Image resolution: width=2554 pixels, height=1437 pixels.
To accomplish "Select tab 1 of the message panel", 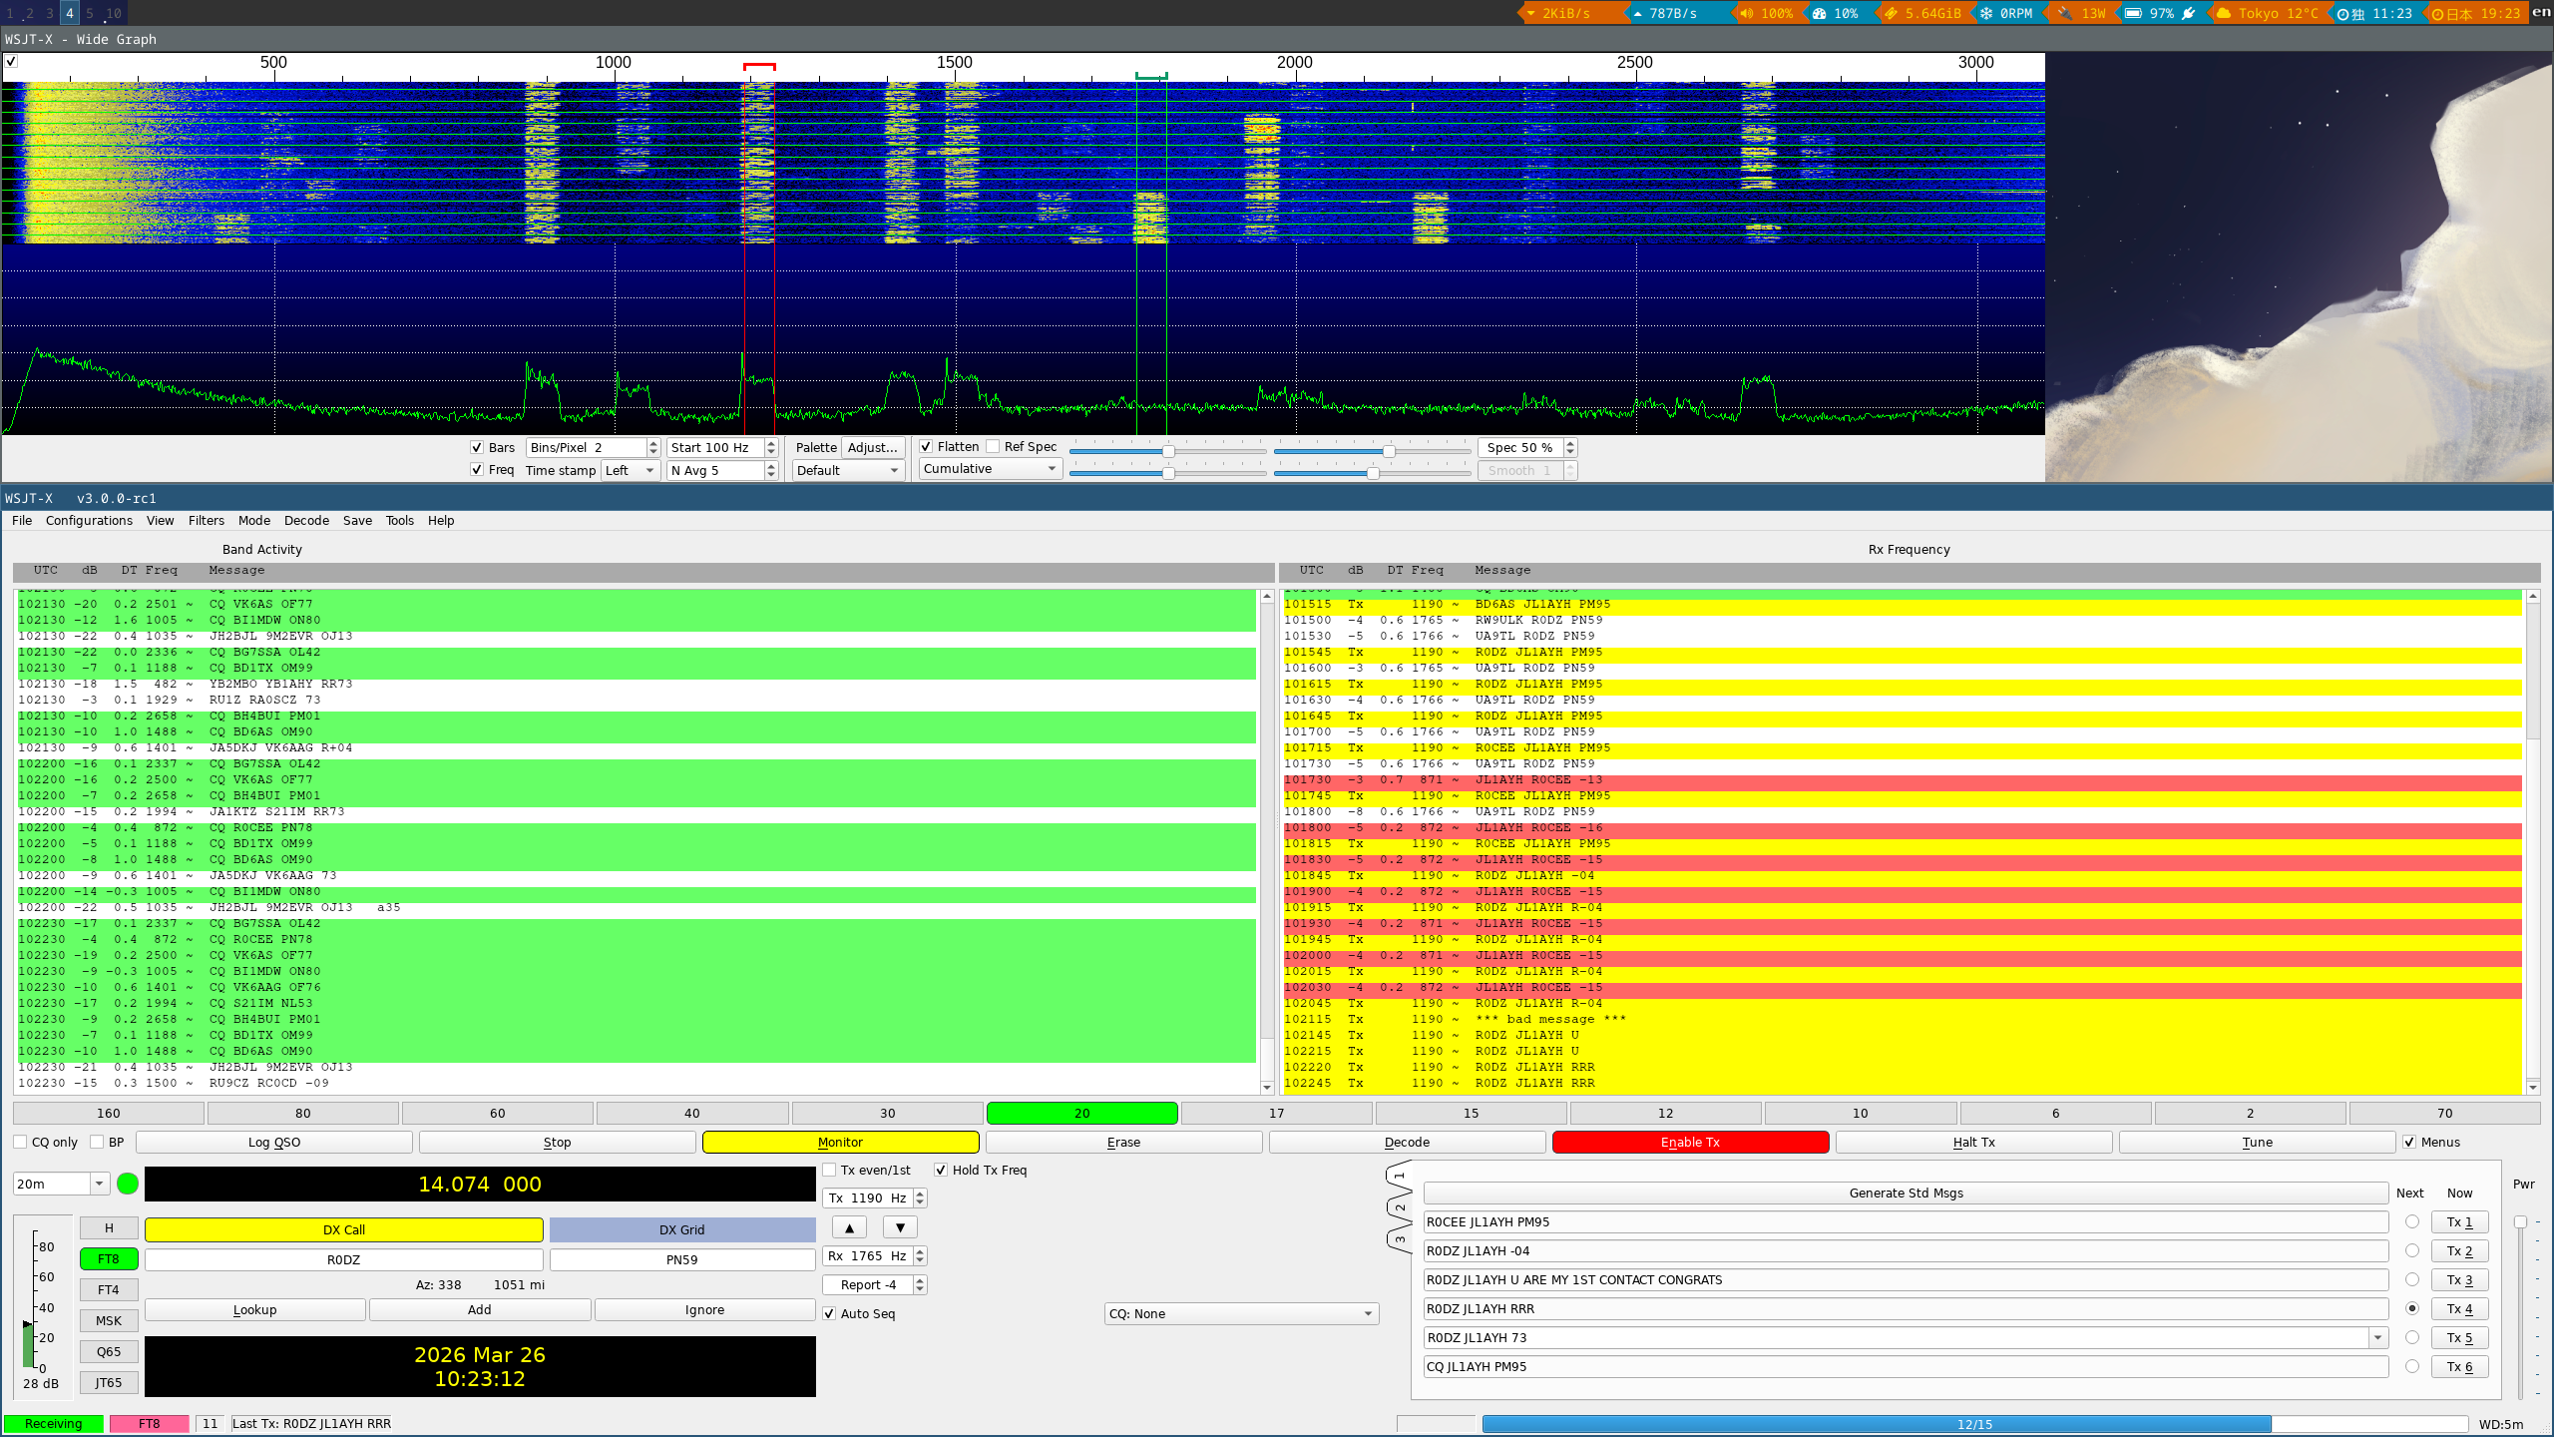I will 1399,1176.
